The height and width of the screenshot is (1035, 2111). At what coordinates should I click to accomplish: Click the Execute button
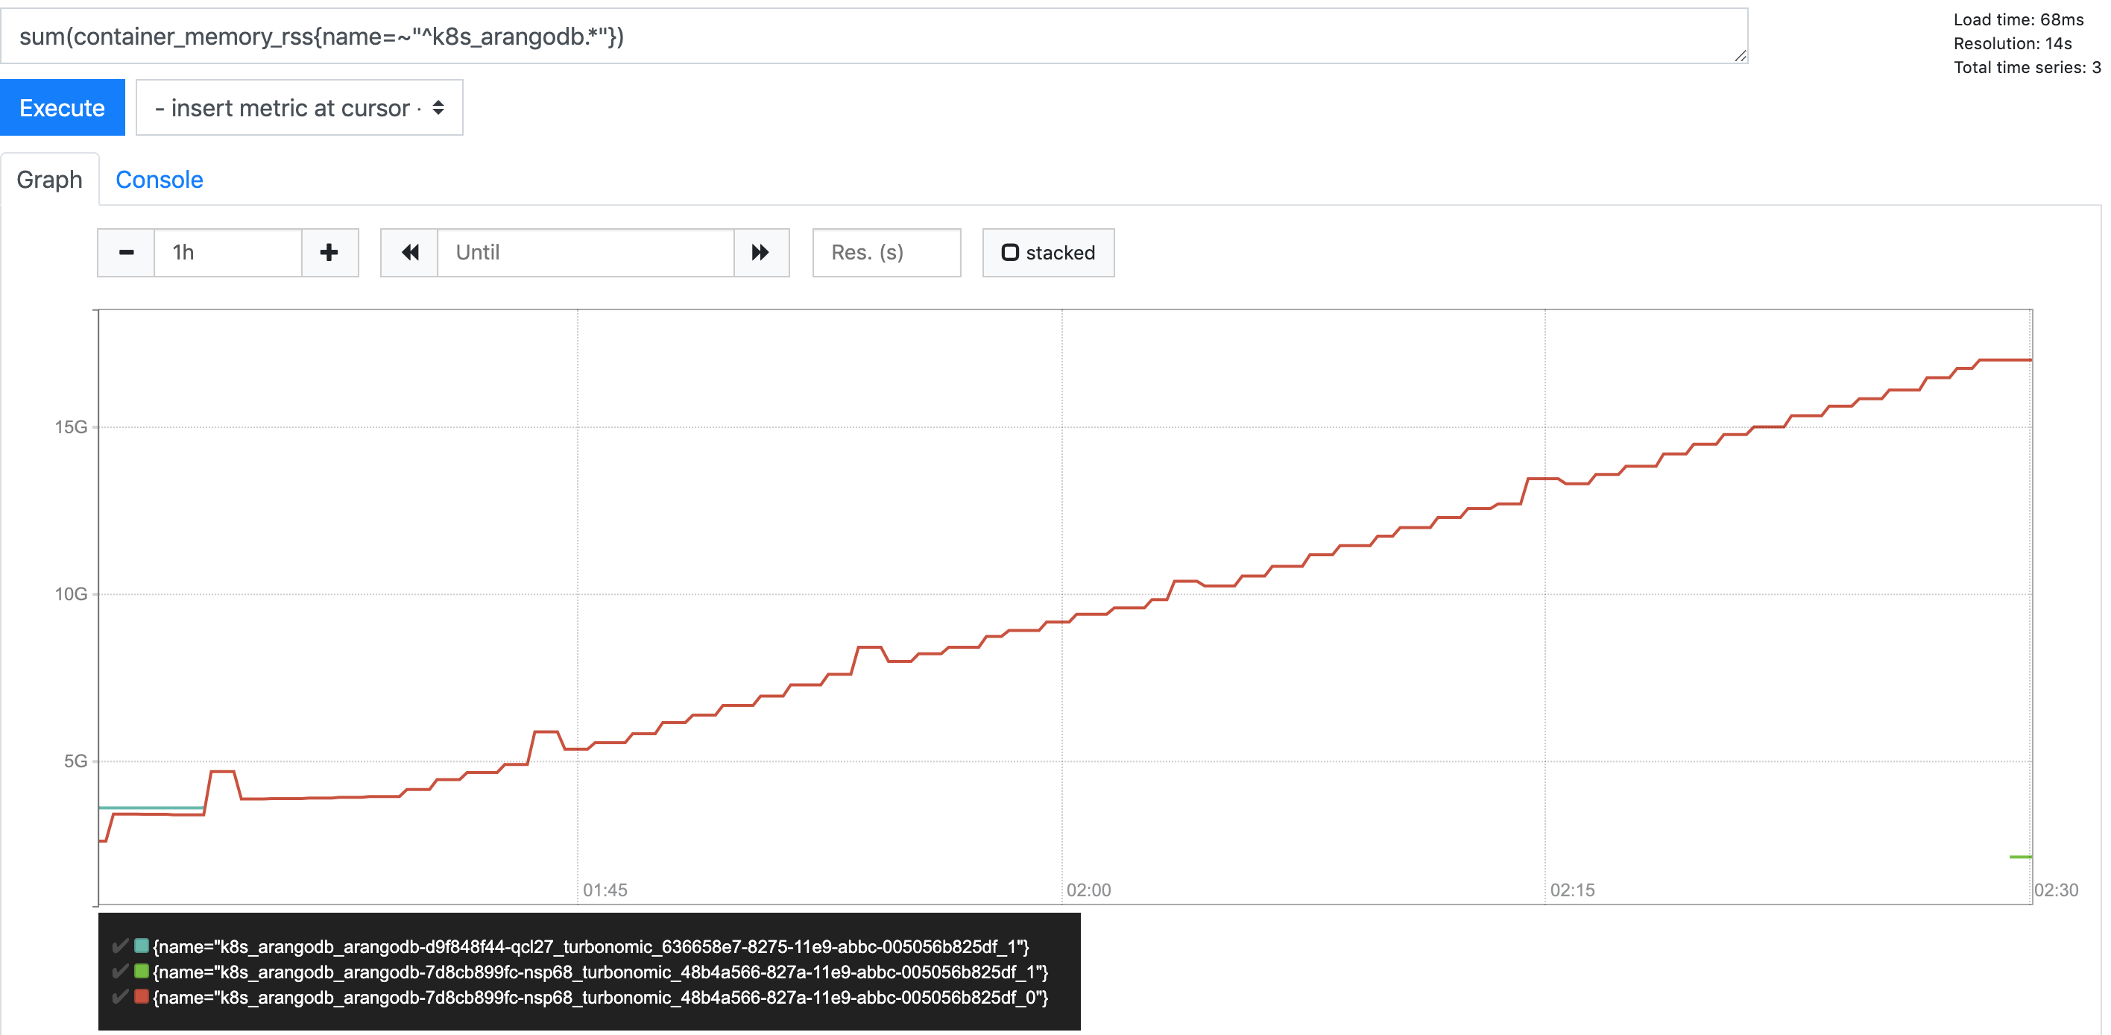[63, 107]
